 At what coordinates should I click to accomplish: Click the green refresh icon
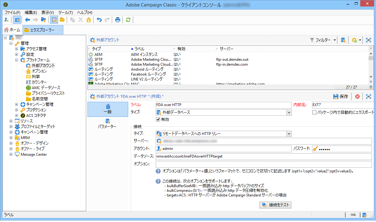click(128, 20)
